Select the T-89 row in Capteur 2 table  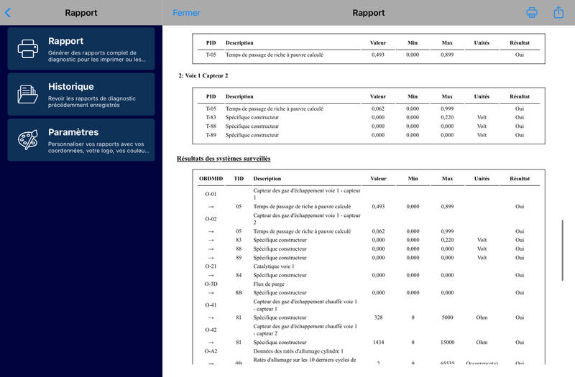(368, 135)
